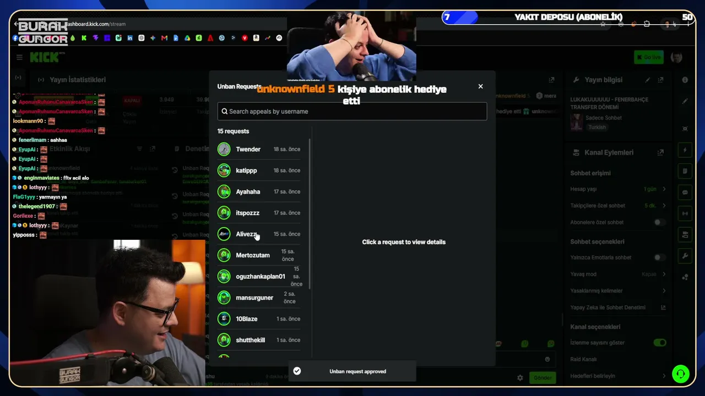Close the Unban Requests dialog

(x=480, y=86)
